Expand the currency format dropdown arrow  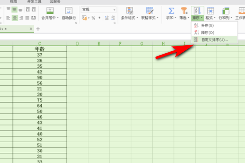coord(89,18)
